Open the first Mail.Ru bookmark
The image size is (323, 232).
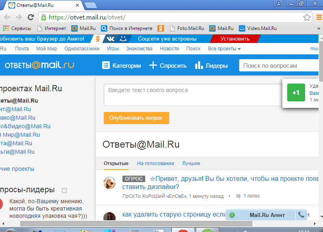point(83,28)
